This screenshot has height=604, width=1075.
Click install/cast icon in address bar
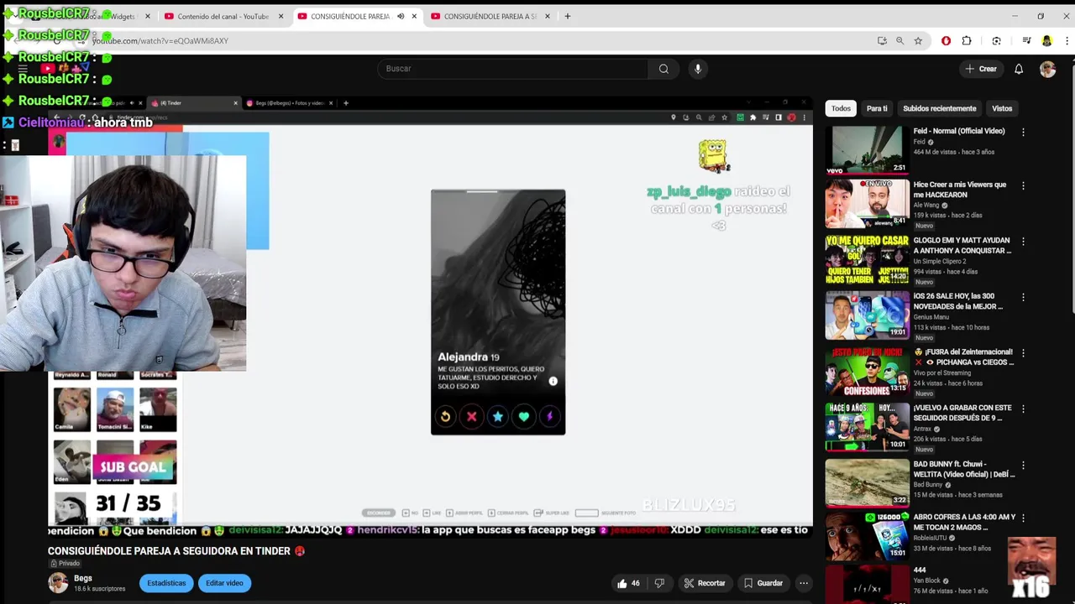click(882, 40)
